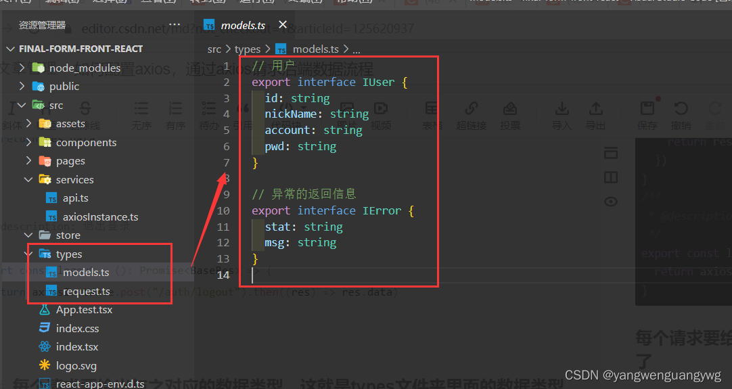This screenshot has height=389, width=732.
Task: Click background CSDN editor 导入 import button
Action: pos(562,115)
